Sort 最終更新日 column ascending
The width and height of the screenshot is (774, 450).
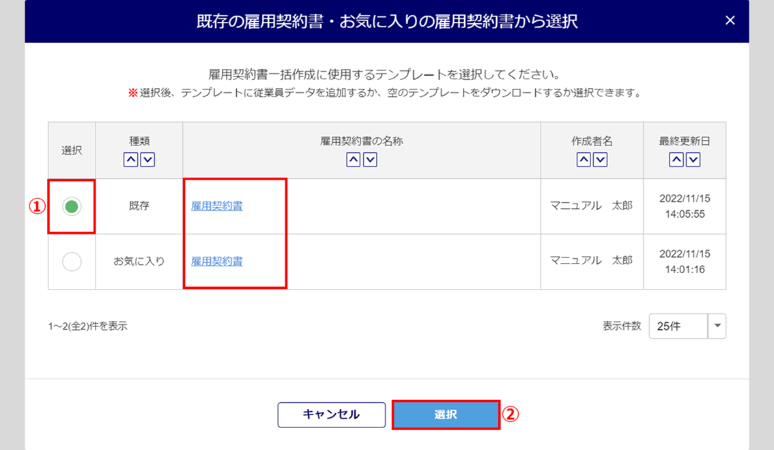pyautogui.click(x=676, y=160)
